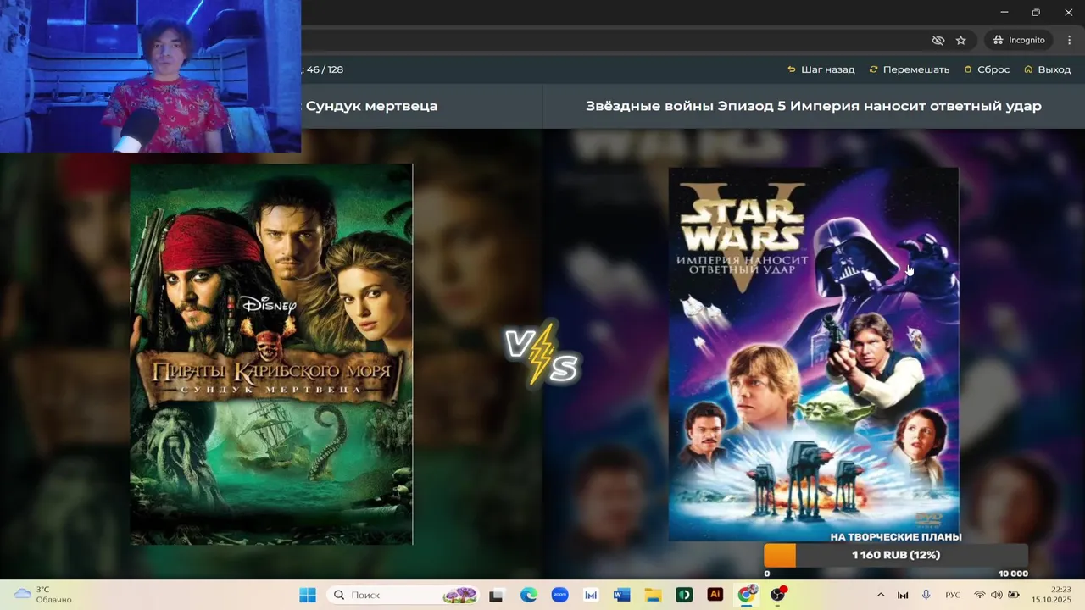
Task: Click the Звёздные войны Эпизод 5 title header
Action: coord(814,106)
